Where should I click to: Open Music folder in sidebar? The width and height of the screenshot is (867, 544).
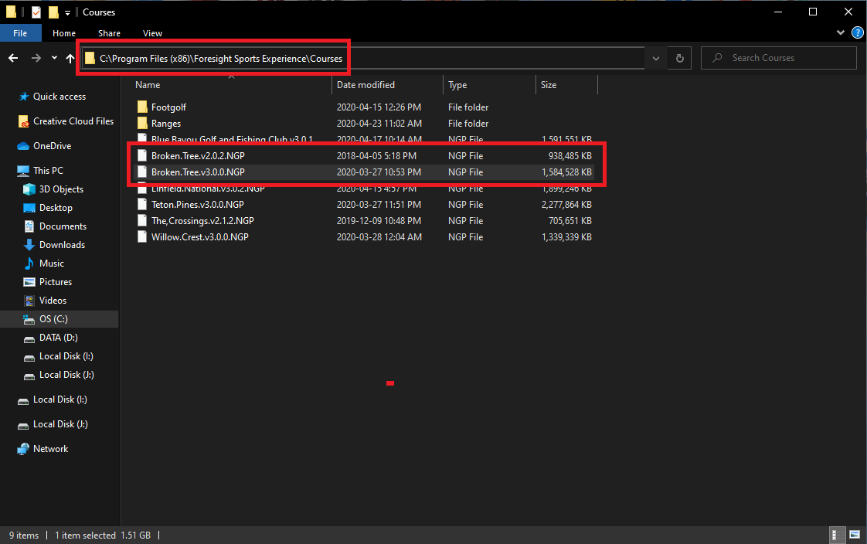click(x=52, y=263)
